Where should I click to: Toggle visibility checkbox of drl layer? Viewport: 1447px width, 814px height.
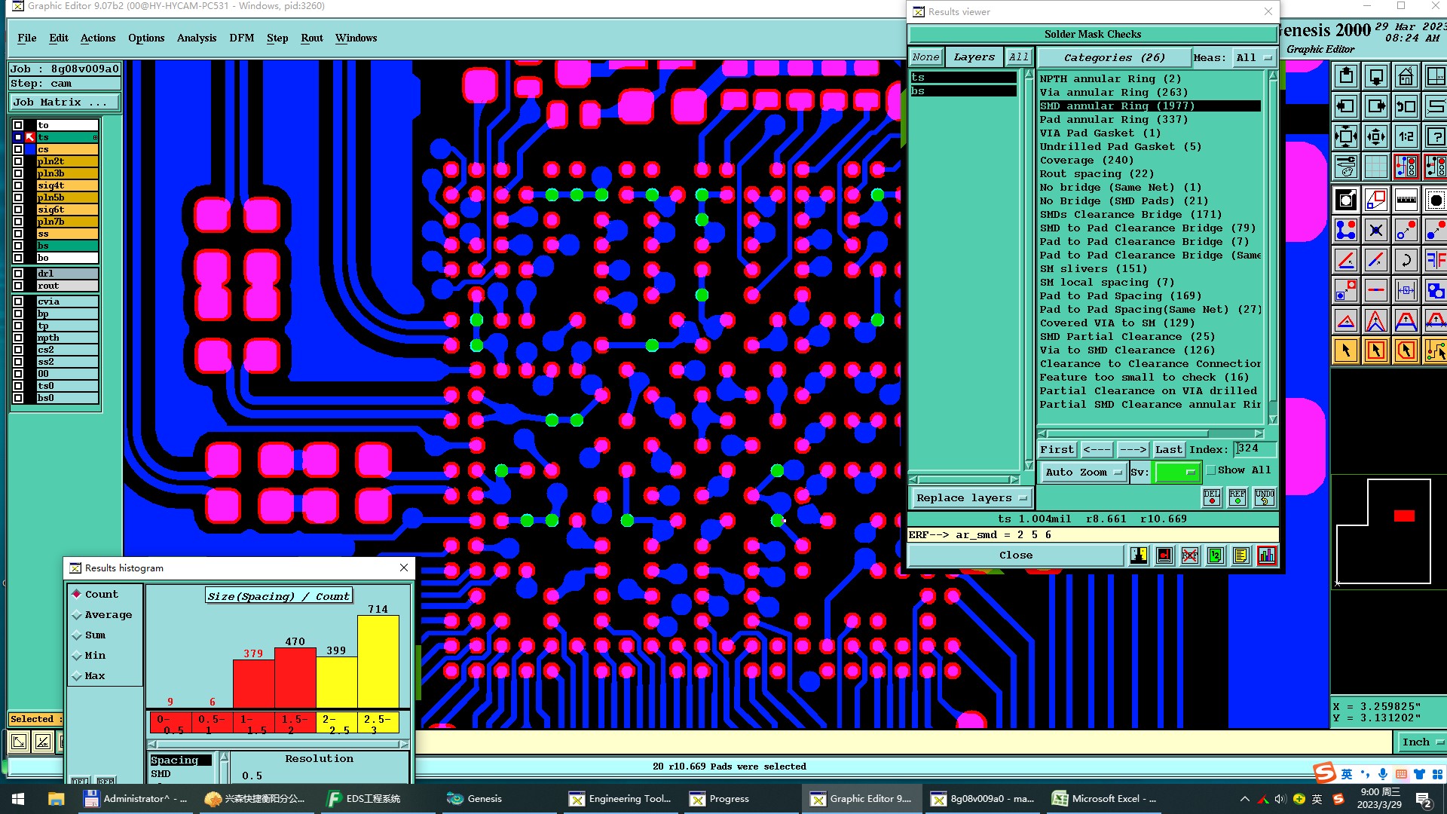(x=18, y=274)
